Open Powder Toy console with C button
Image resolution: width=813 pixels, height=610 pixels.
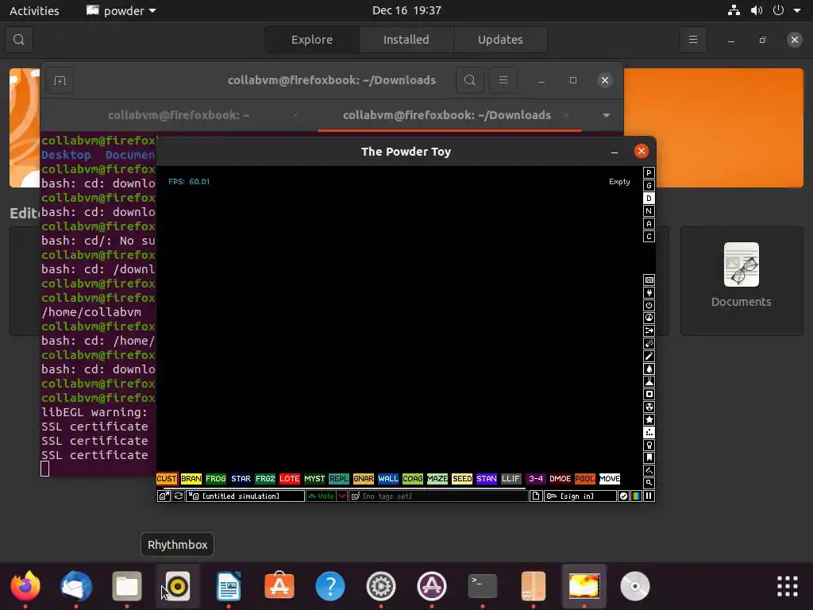pos(649,237)
